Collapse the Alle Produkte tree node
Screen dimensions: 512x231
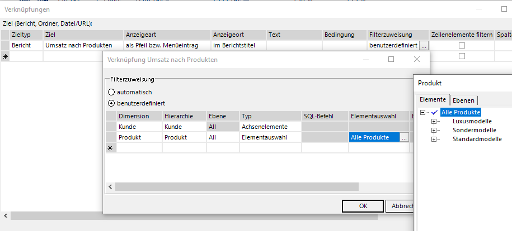[423, 112]
